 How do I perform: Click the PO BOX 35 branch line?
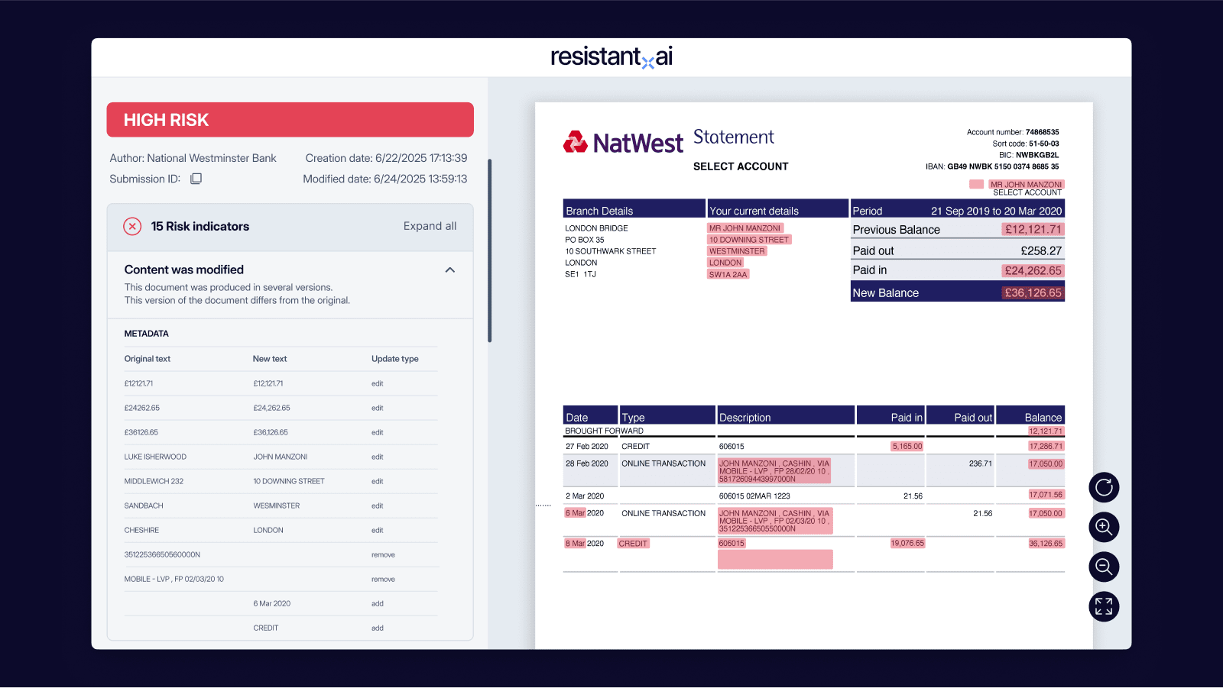(585, 240)
